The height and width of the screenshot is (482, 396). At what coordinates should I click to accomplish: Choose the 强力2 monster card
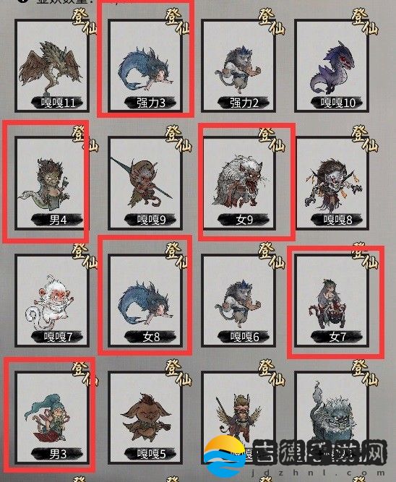point(238,66)
